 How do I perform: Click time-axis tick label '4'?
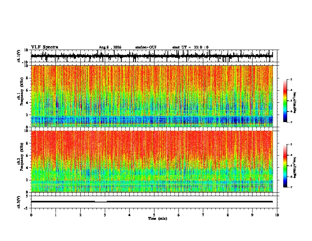(129, 215)
